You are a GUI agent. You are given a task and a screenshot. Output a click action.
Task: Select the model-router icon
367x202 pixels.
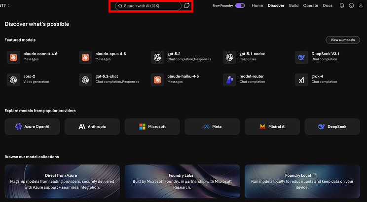click(x=229, y=79)
